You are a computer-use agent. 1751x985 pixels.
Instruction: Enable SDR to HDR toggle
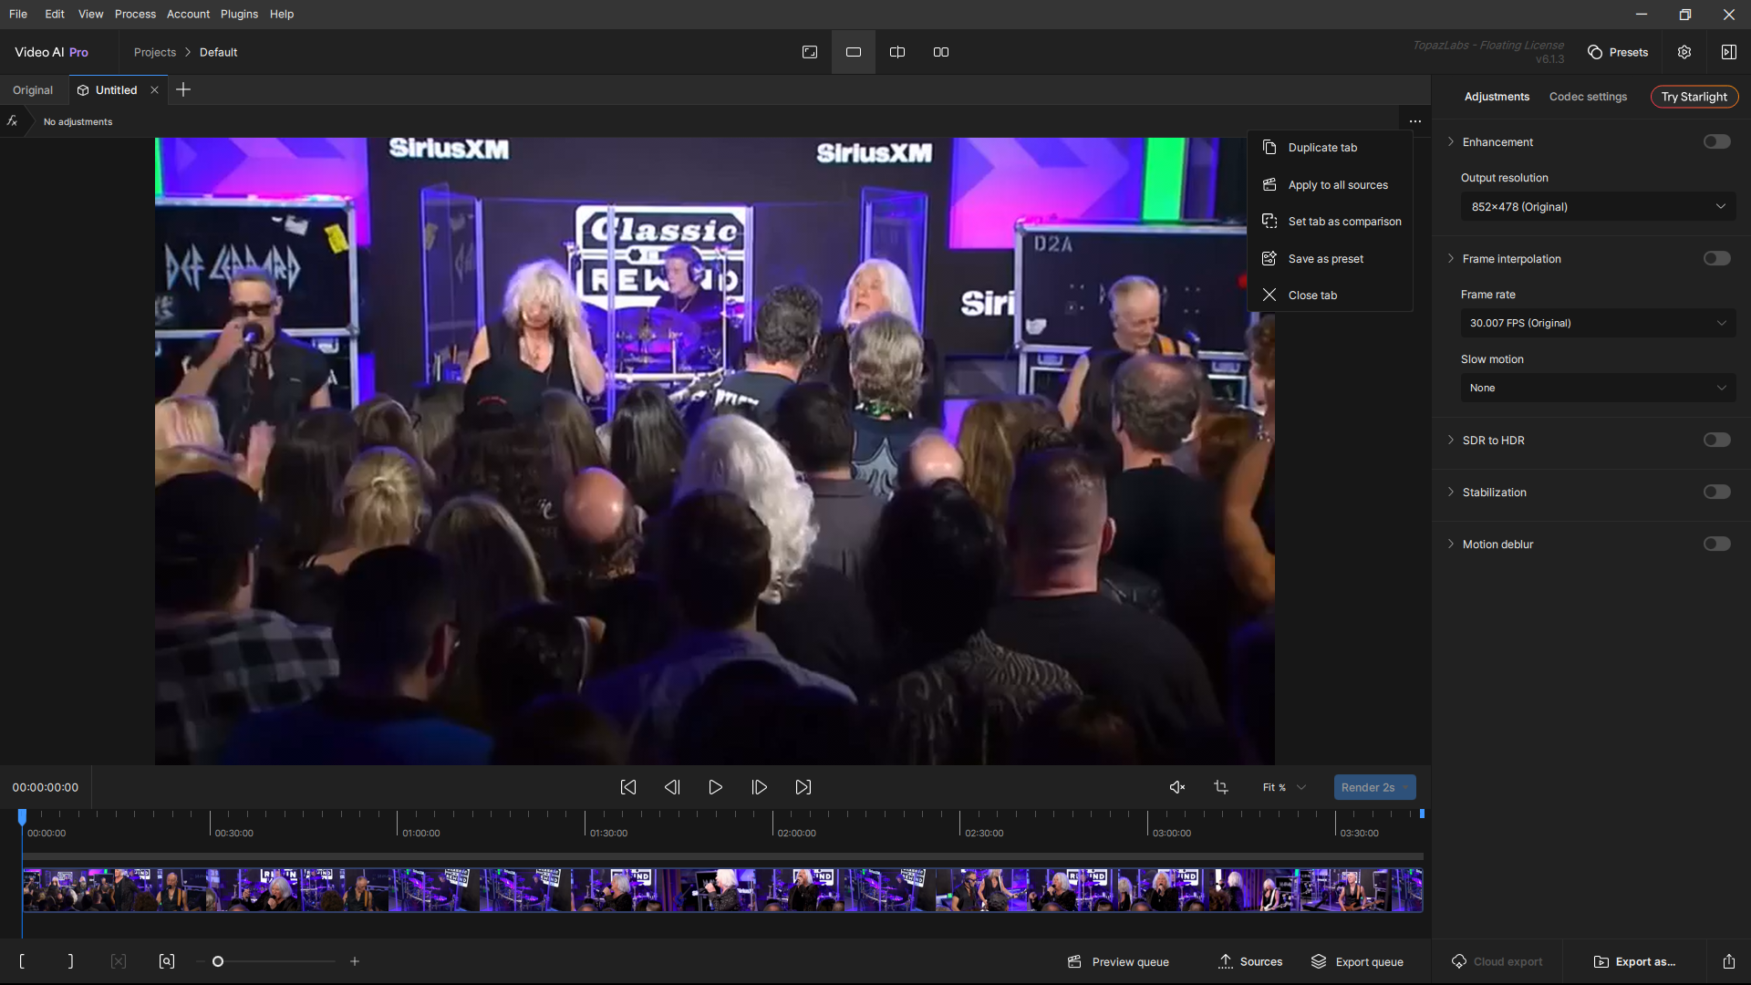click(x=1716, y=440)
